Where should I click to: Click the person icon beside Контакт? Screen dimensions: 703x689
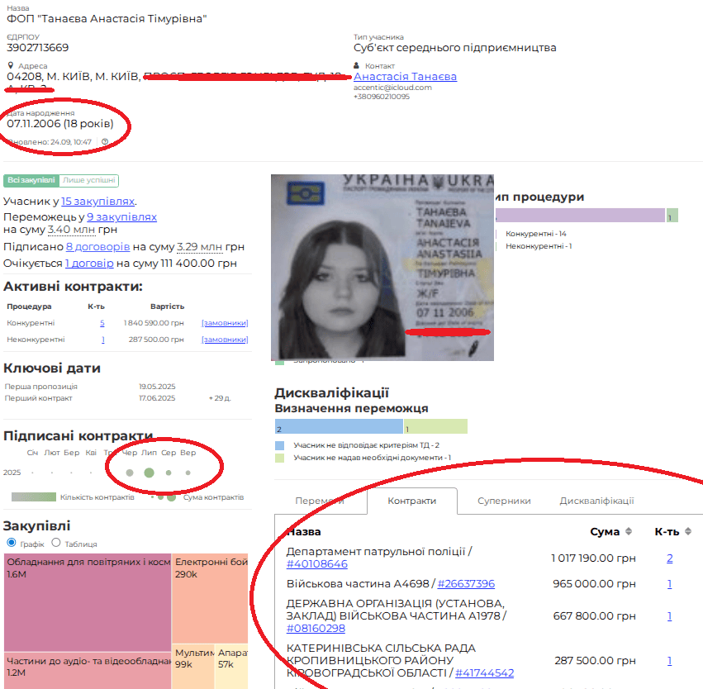click(x=357, y=65)
